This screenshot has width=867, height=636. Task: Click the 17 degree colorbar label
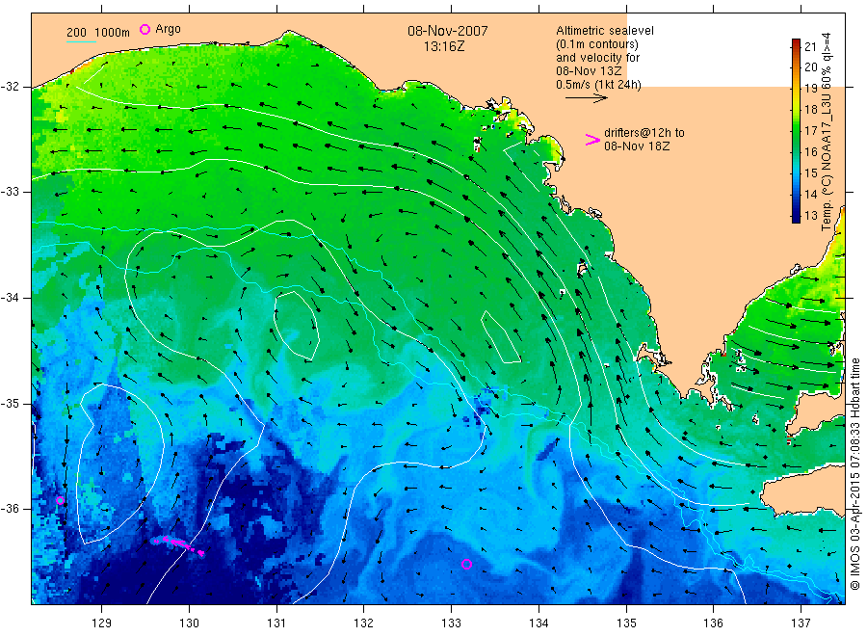810,131
